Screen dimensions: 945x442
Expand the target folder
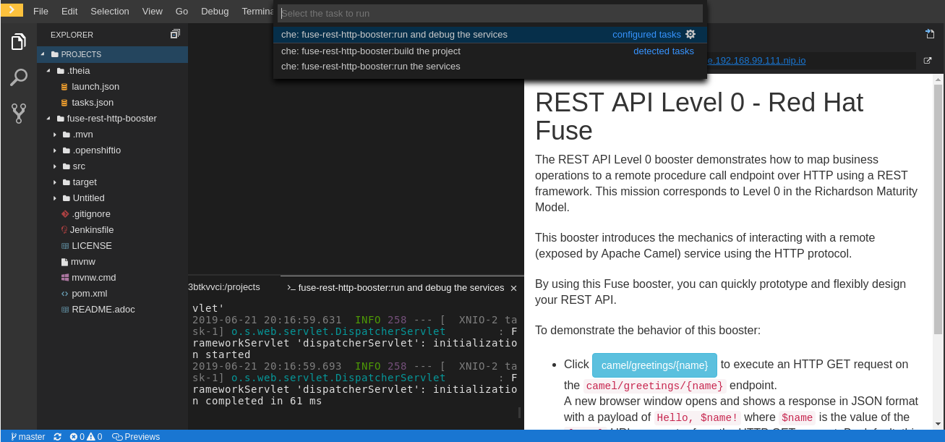tap(56, 182)
